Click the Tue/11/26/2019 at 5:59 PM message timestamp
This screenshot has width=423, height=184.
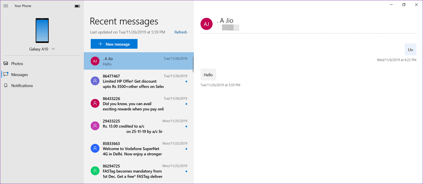click(220, 85)
